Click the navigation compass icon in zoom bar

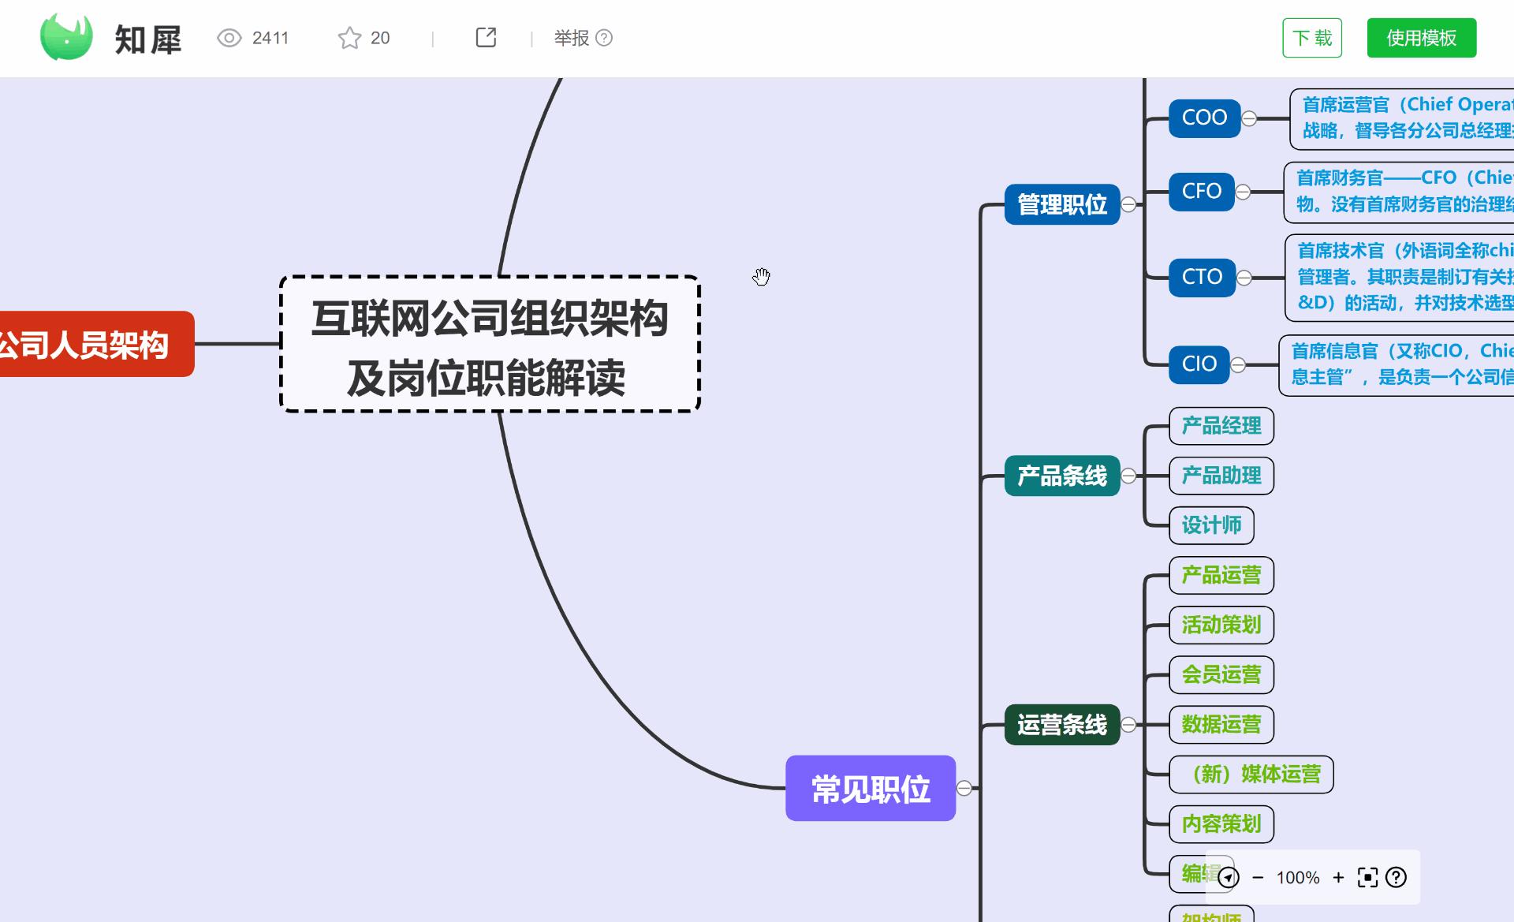pyautogui.click(x=1229, y=877)
